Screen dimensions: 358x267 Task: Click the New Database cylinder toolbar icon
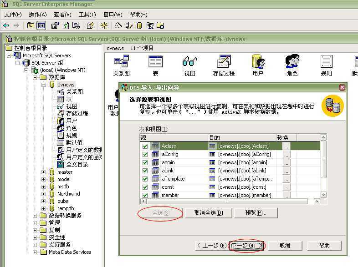139,25
